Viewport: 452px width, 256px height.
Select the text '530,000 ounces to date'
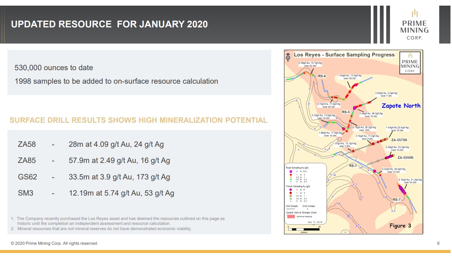(54, 68)
